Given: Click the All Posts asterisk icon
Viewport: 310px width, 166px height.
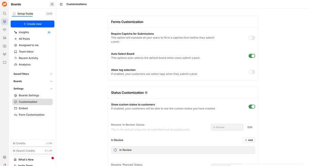Looking at the screenshot, I should tap(15, 39).
